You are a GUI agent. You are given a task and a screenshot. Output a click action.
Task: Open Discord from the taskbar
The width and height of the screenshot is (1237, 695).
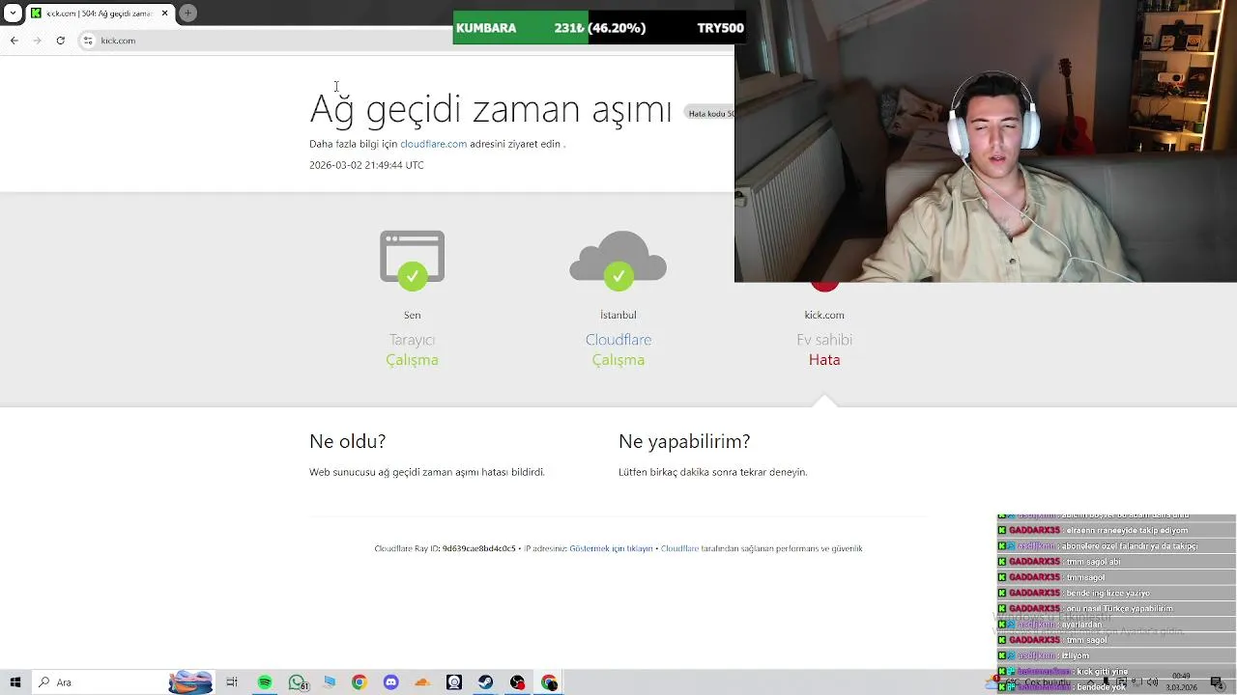[390, 682]
